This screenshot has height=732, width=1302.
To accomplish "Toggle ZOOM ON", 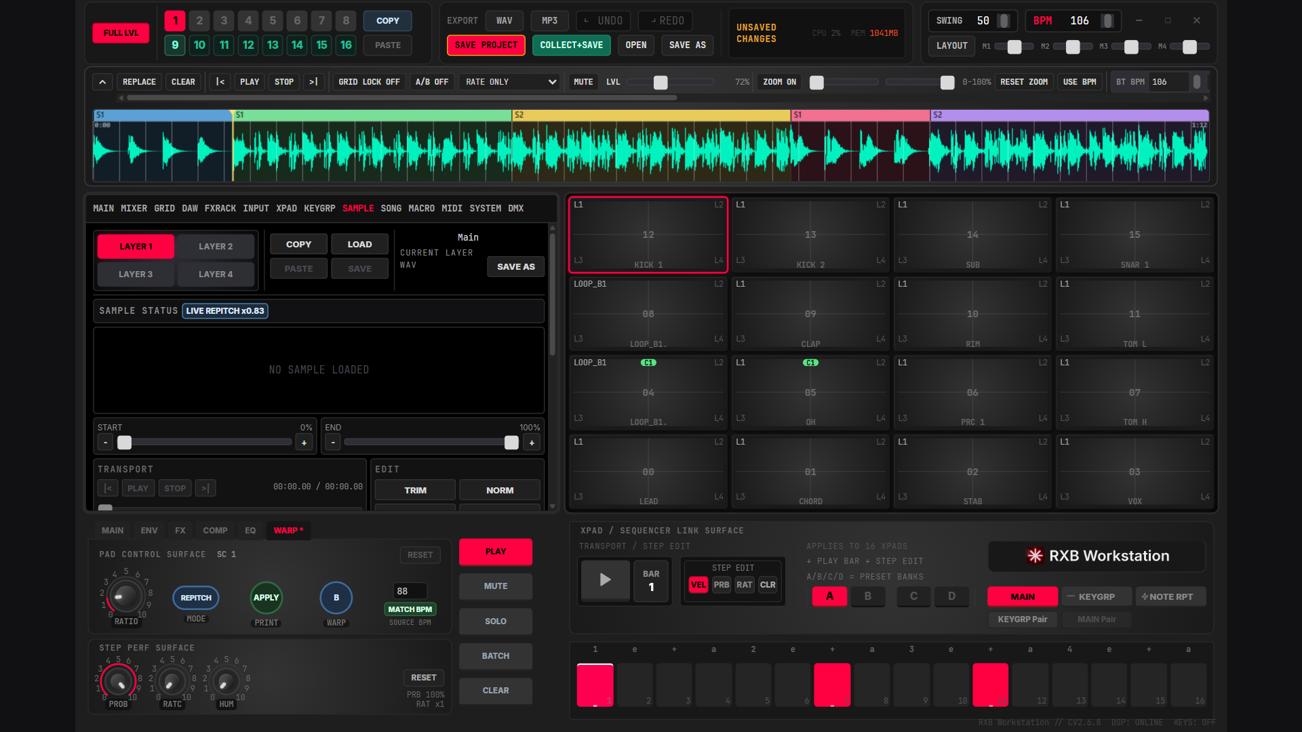I will click(x=779, y=82).
